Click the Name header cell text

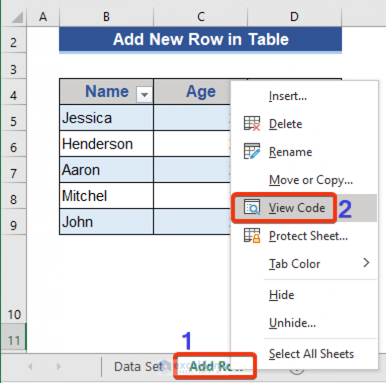click(x=107, y=91)
